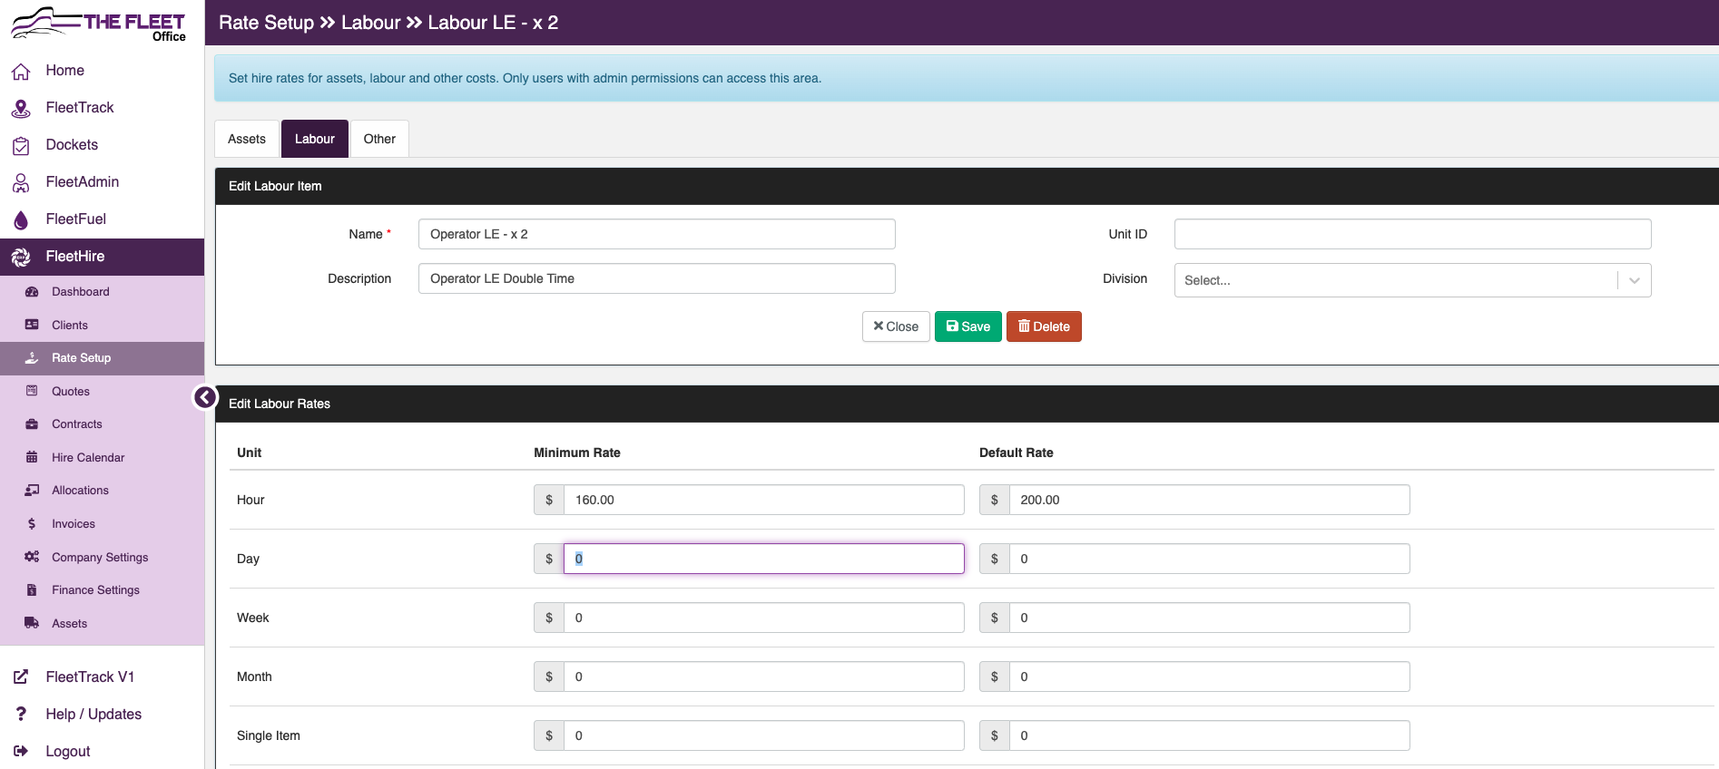Click the Single Item minimum rate field
This screenshot has width=1719, height=769.
tap(764, 735)
